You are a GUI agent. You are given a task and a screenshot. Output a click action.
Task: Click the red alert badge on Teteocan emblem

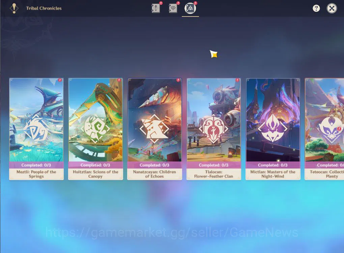pyautogui.click(x=339, y=129)
